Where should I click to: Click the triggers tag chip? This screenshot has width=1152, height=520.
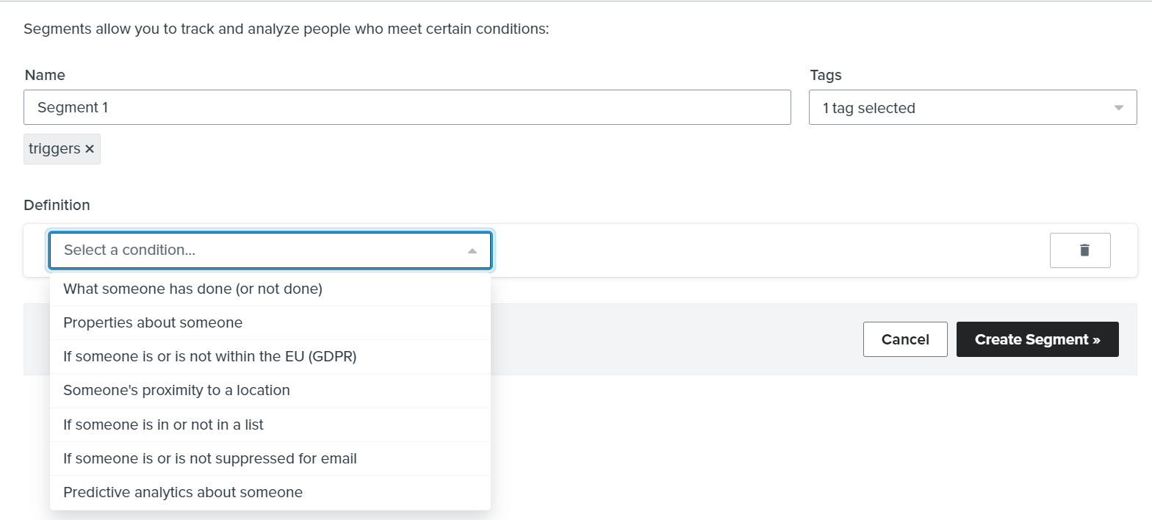coord(54,149)
